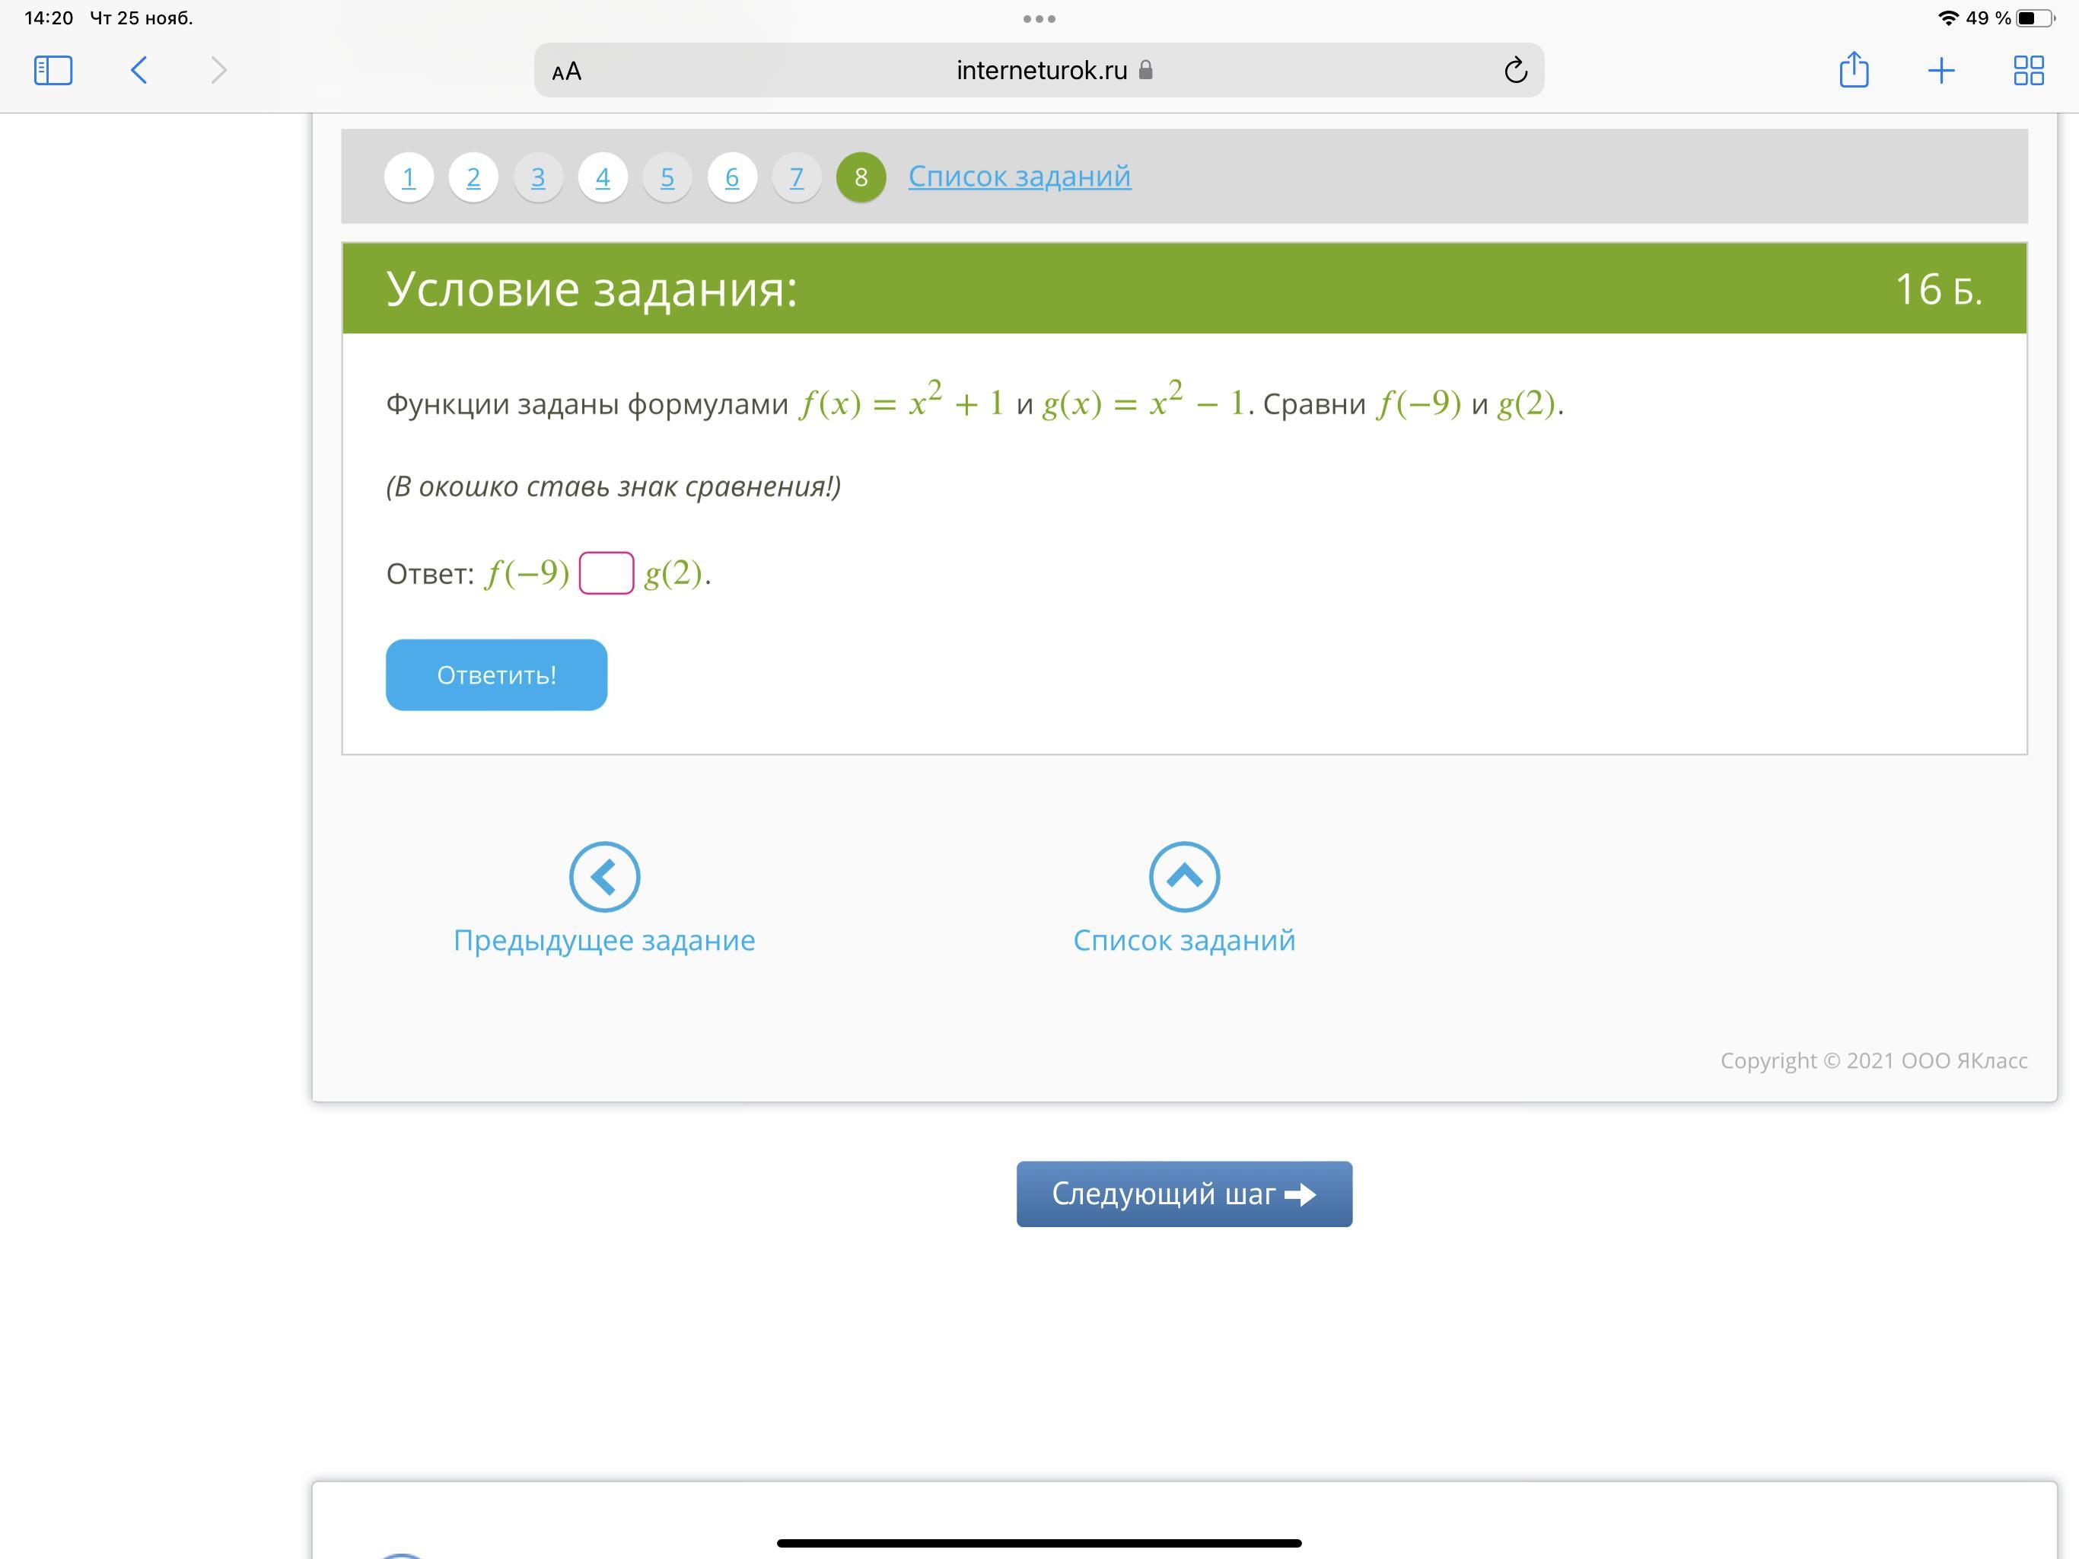Open a new tab with plus icon

click(x=1941, y=71)
